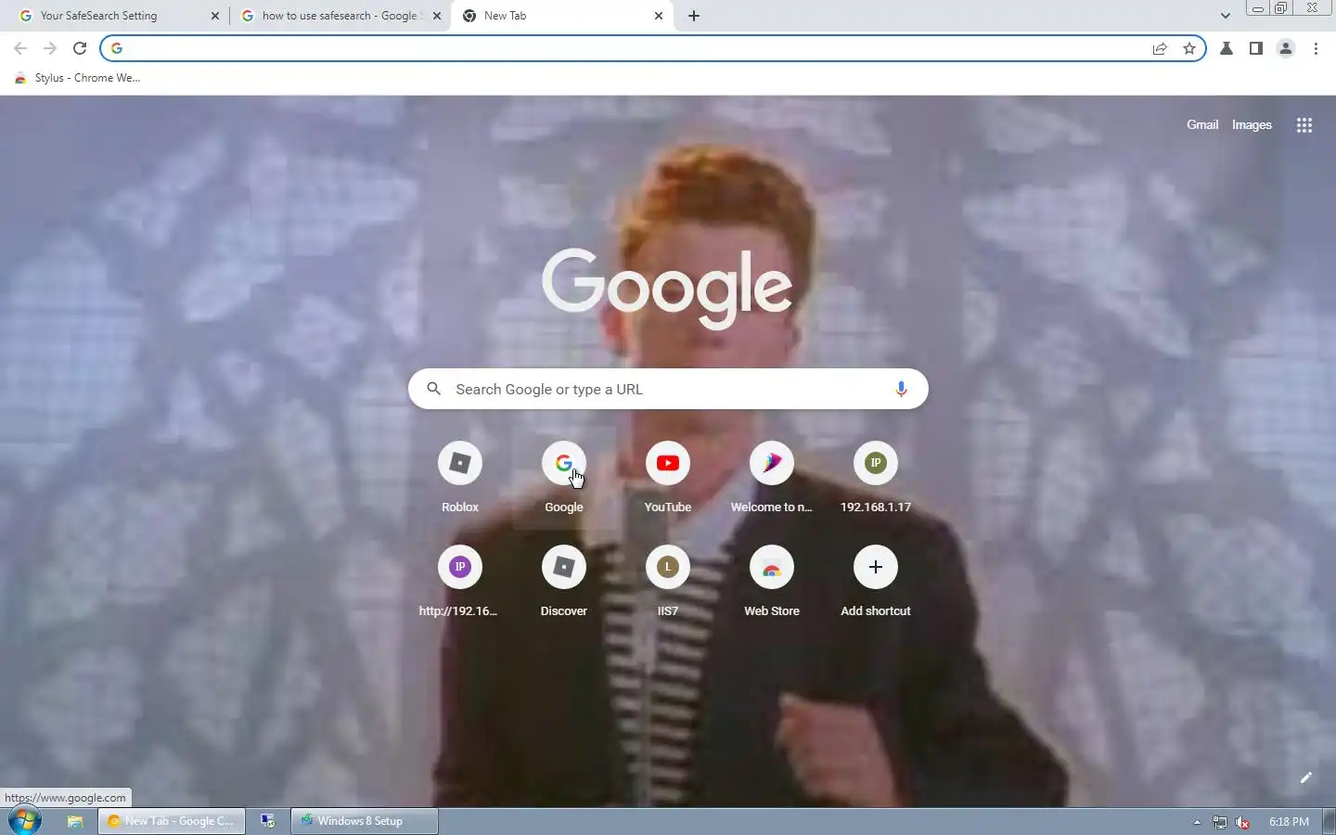Open the taskbar file explorer icon

(75, 821)
